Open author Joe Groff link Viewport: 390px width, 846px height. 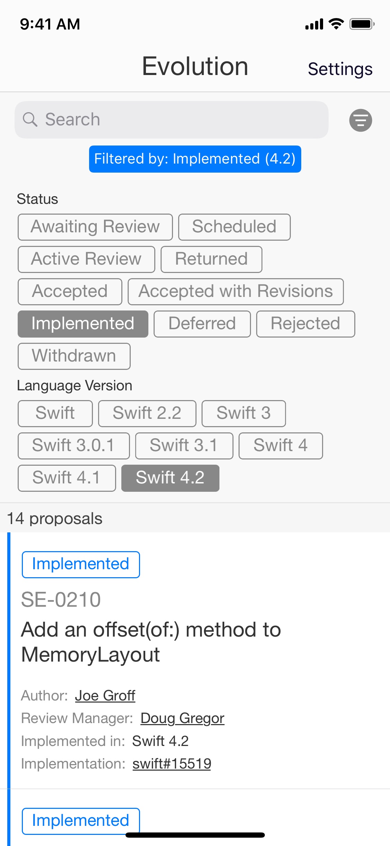tap(105, 695)
